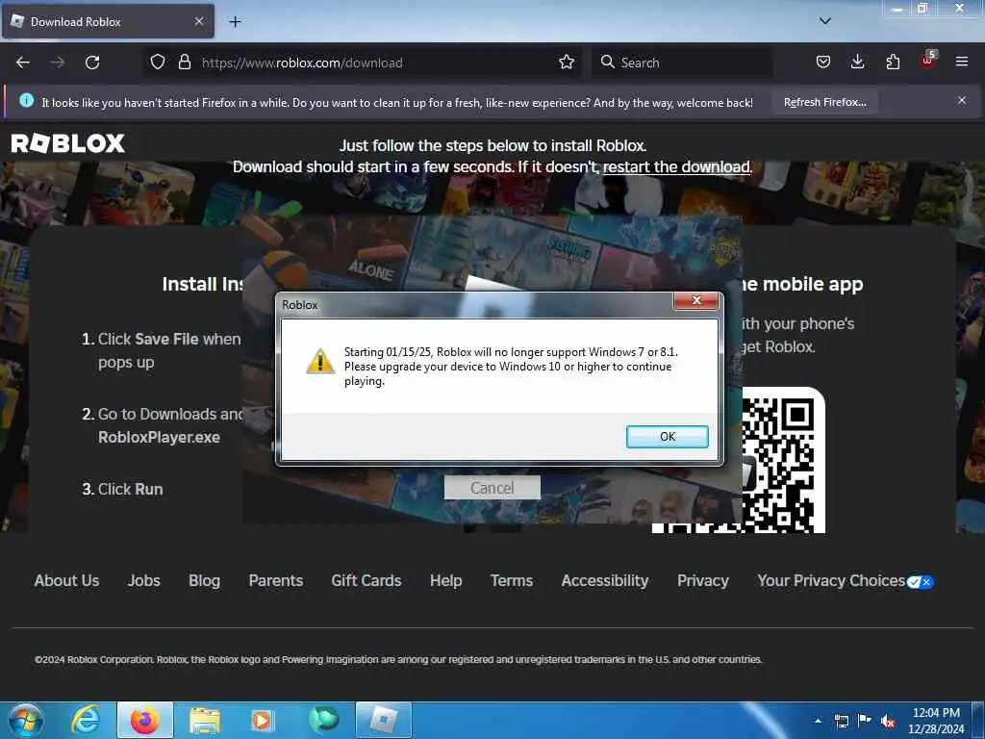Open the Terms footer link

tap(512, 580)
